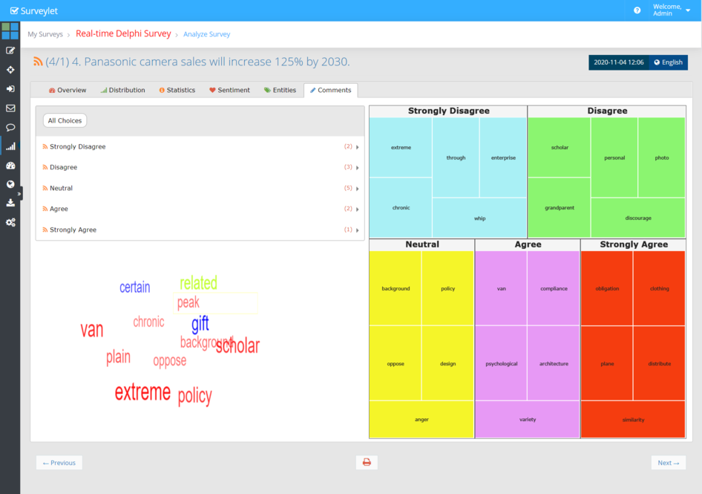The image size is (702, 494).
Task: Open the envelope mail icon in sidebar
Action: click(x=10, y=108)
